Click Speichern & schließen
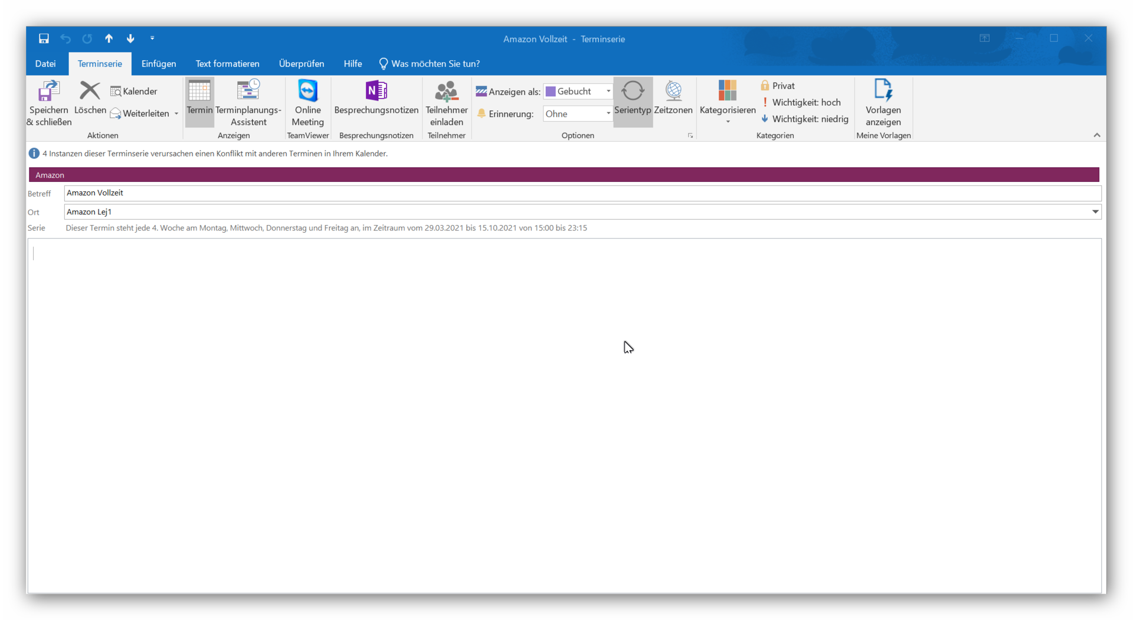The width and height of the screenshot is (1133, 620). coord(49,103)
